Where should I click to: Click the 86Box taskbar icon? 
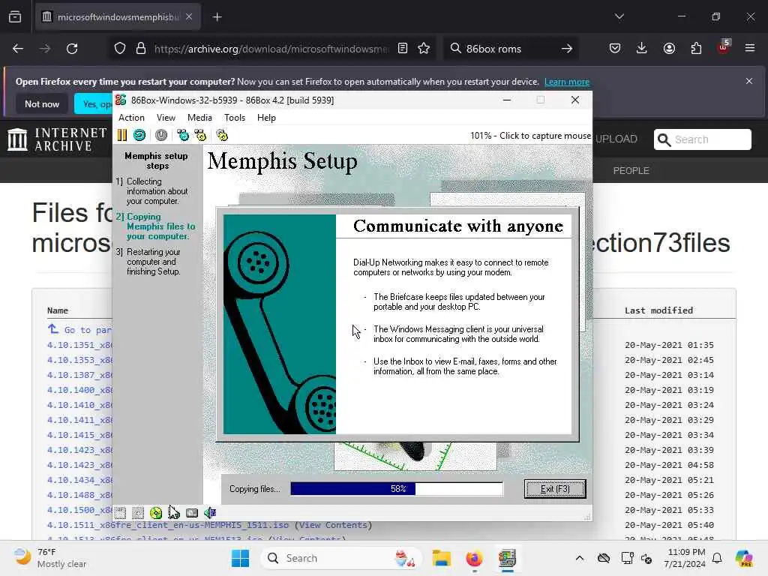pyautogui.click(x=508, y=558)
